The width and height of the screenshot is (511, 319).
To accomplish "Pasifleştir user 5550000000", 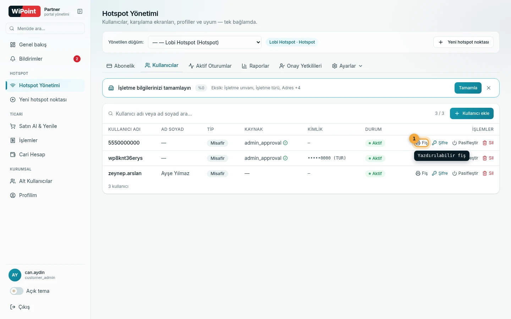I will (465, 143).
